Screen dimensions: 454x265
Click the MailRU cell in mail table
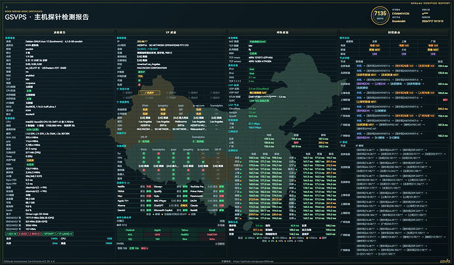(x=185, y=235)
